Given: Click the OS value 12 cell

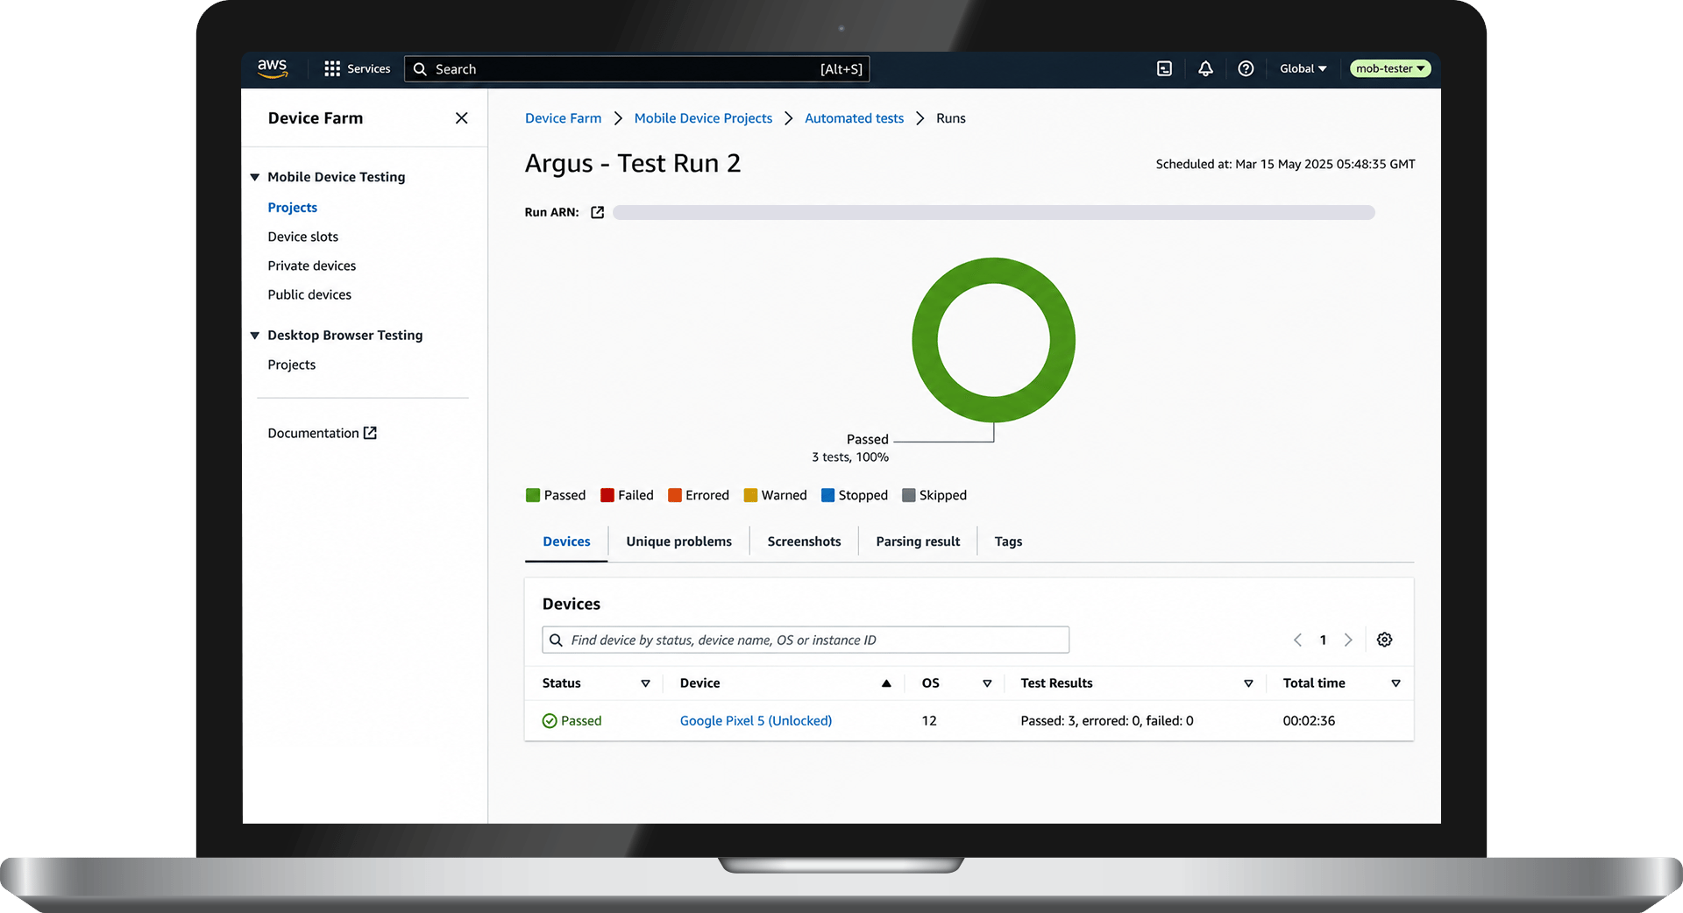Looking at the screenshot, I should [929, 720].
